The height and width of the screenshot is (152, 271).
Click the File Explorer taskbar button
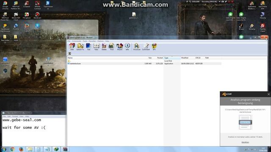pos(30,149)
